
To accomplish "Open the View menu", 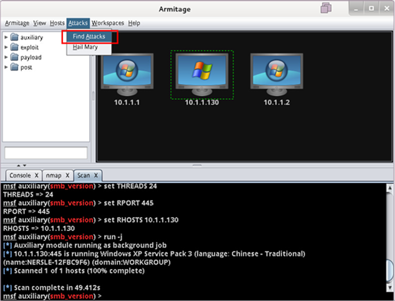I will pos(39,23).
